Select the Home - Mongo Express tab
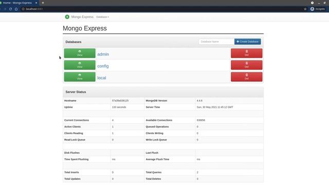Viewport: 329px width, 185px height. click(x=17, y=3)
